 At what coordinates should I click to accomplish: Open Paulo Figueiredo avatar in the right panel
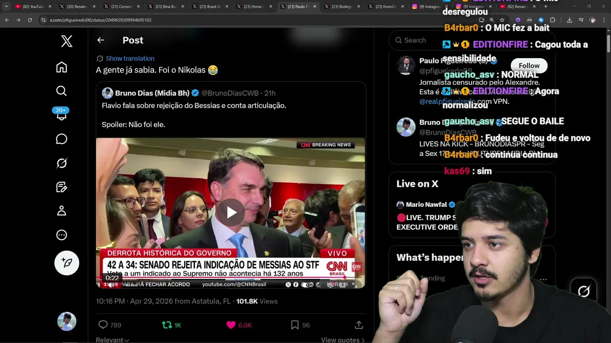[406, 65]
